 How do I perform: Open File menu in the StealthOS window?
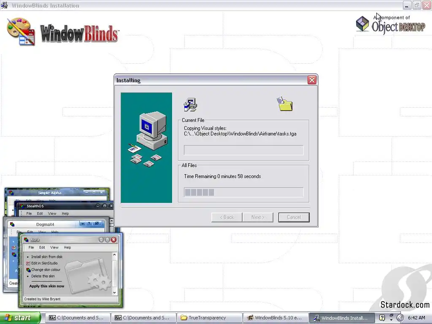[29, 213]
